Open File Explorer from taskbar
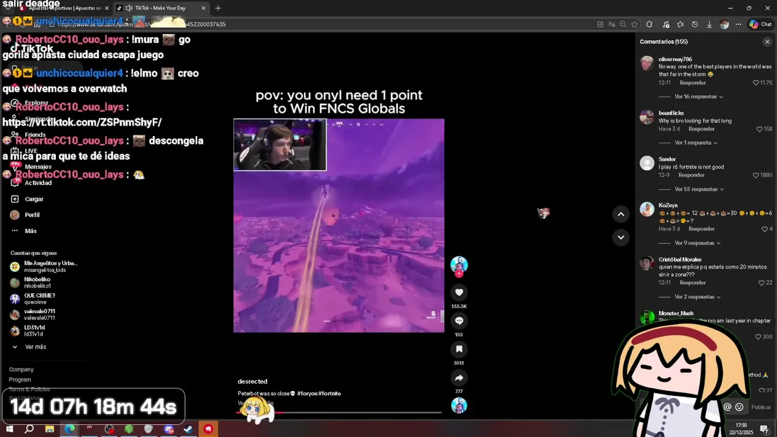The width and height of the screenshot is (777, 437). 49,429
